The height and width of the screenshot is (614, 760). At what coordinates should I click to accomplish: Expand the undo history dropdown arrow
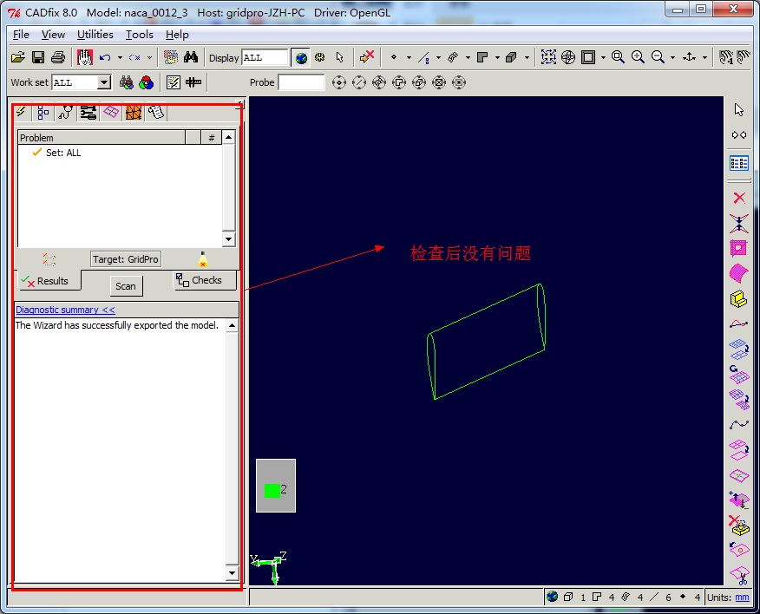(119, 58)
